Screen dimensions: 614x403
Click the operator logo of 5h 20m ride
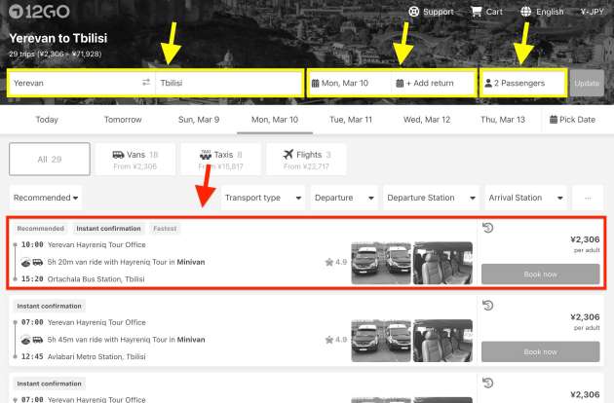tap(26, 262)
